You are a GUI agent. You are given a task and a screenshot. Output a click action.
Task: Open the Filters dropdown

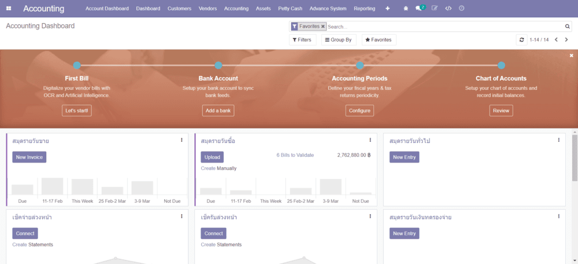pyautogui.click(x=303, y=40)
